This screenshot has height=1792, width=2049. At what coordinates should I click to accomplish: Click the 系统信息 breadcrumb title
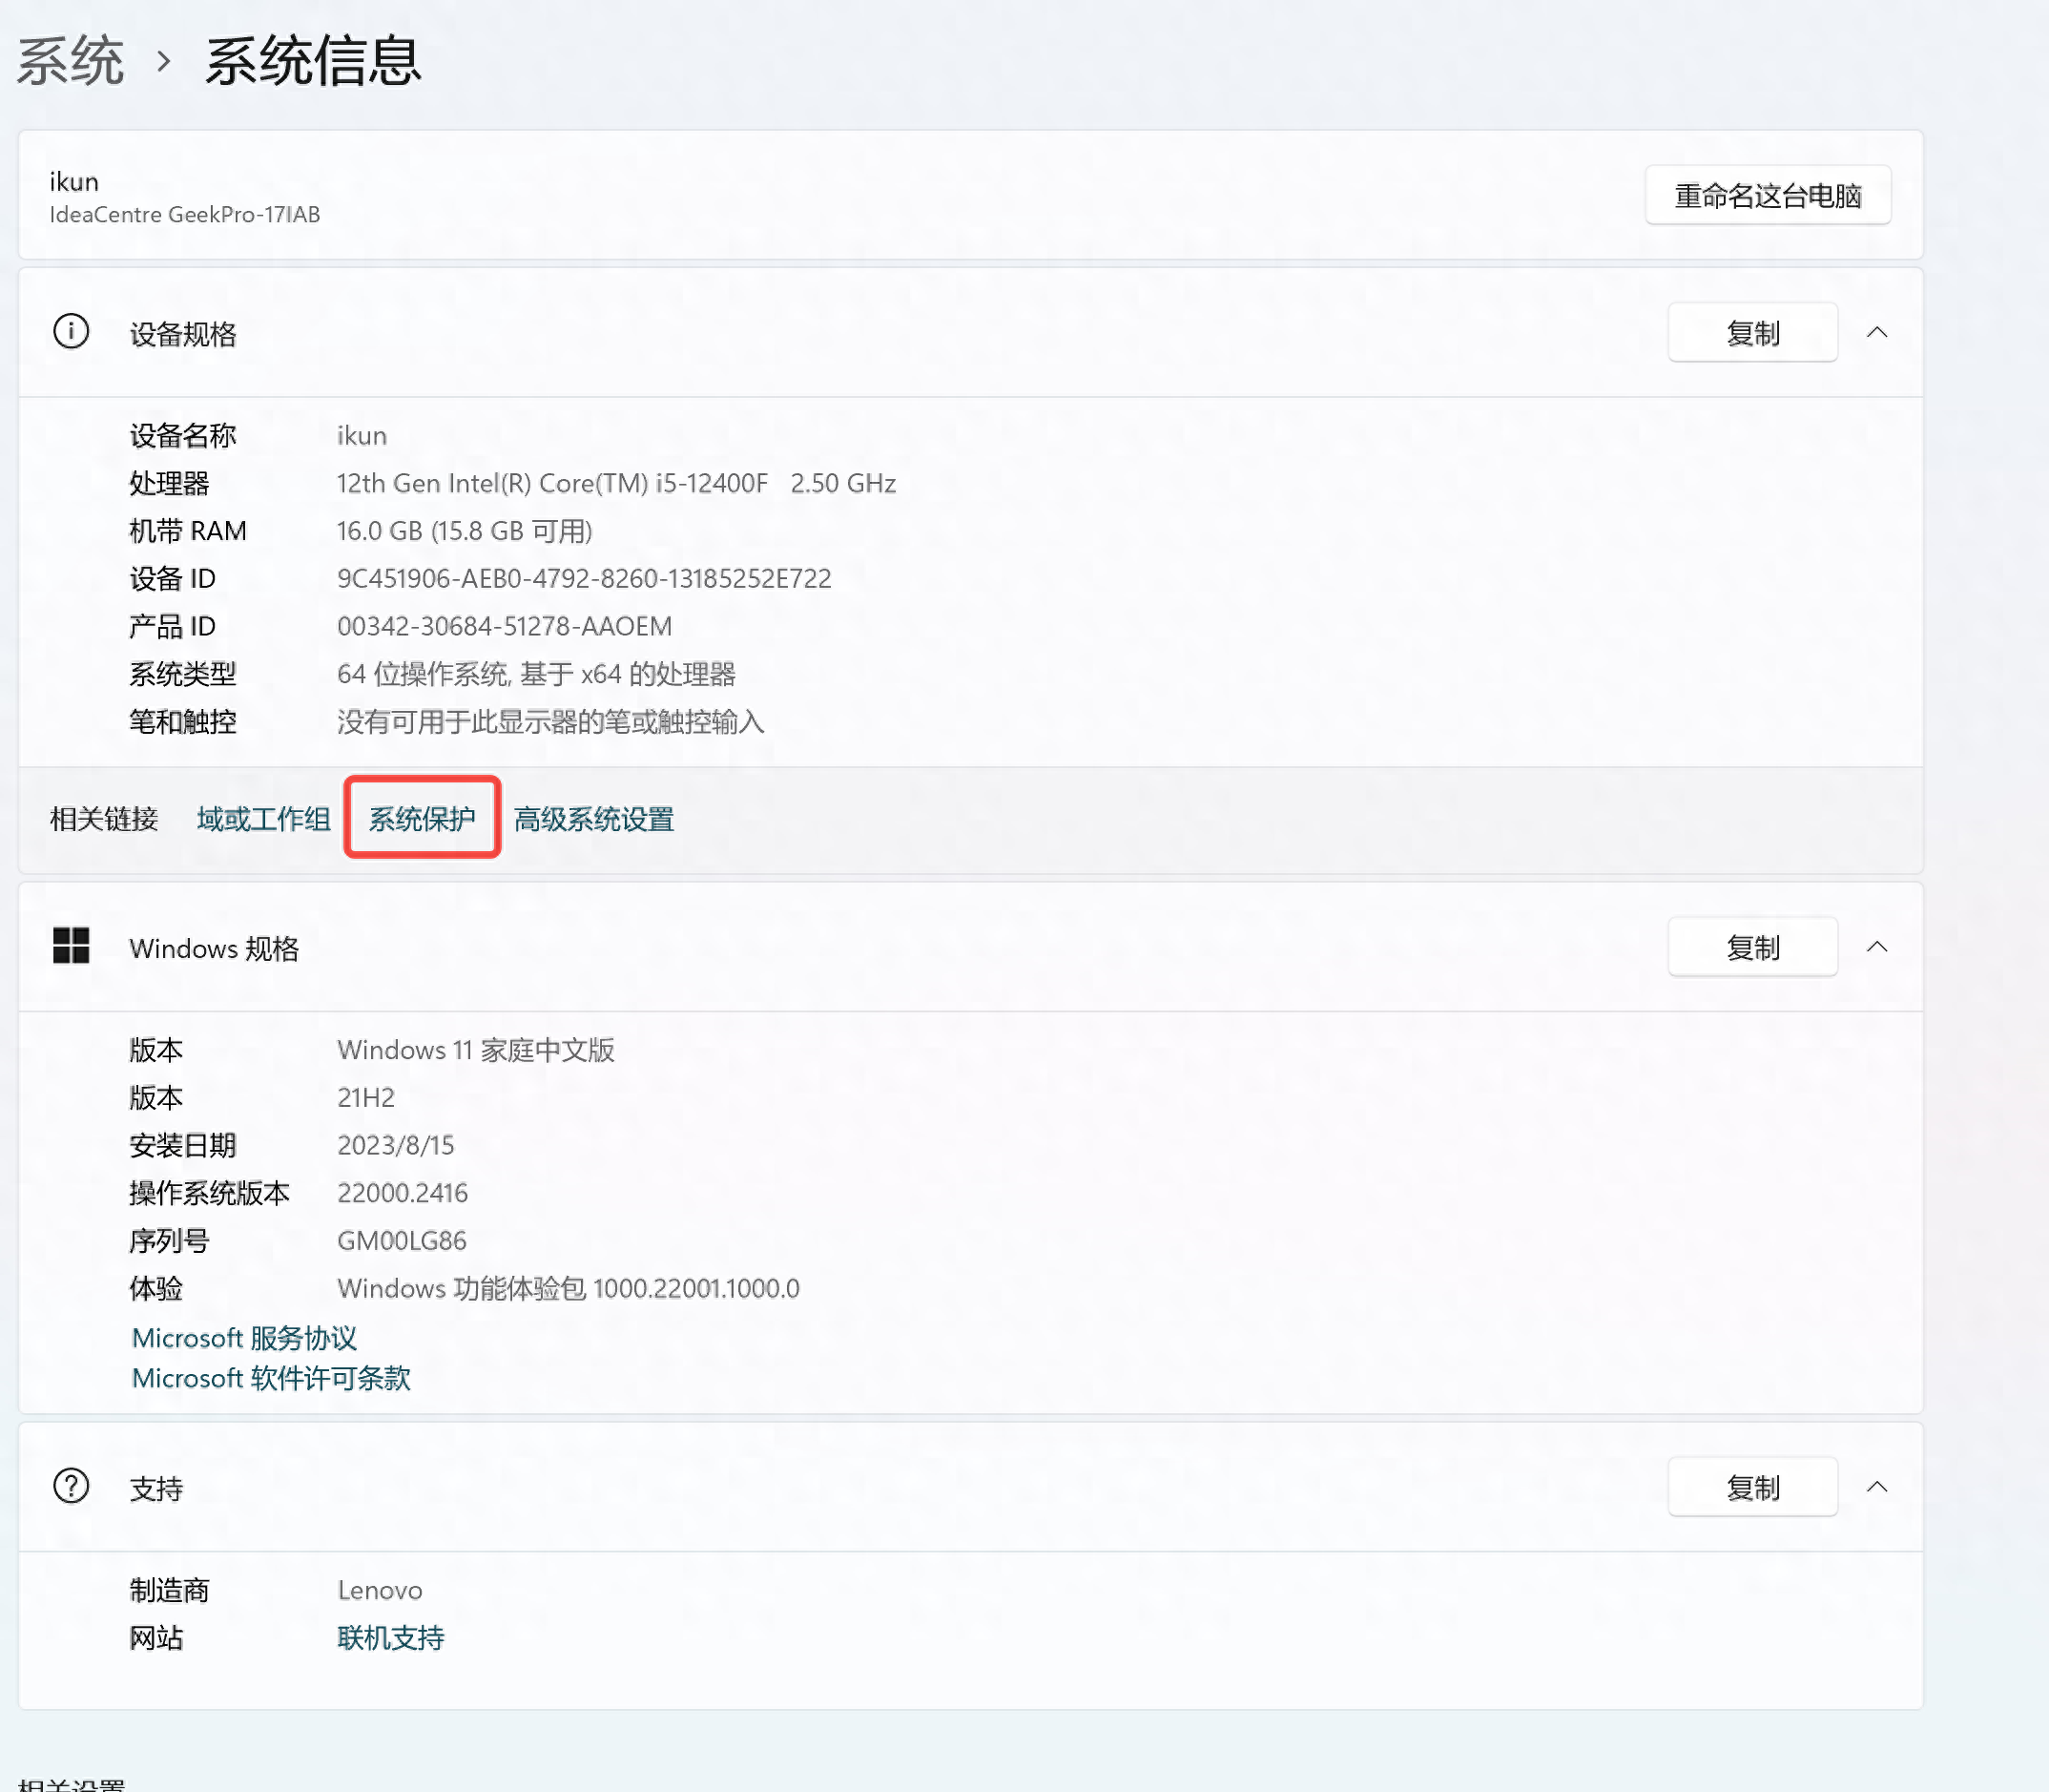point(313,61)
